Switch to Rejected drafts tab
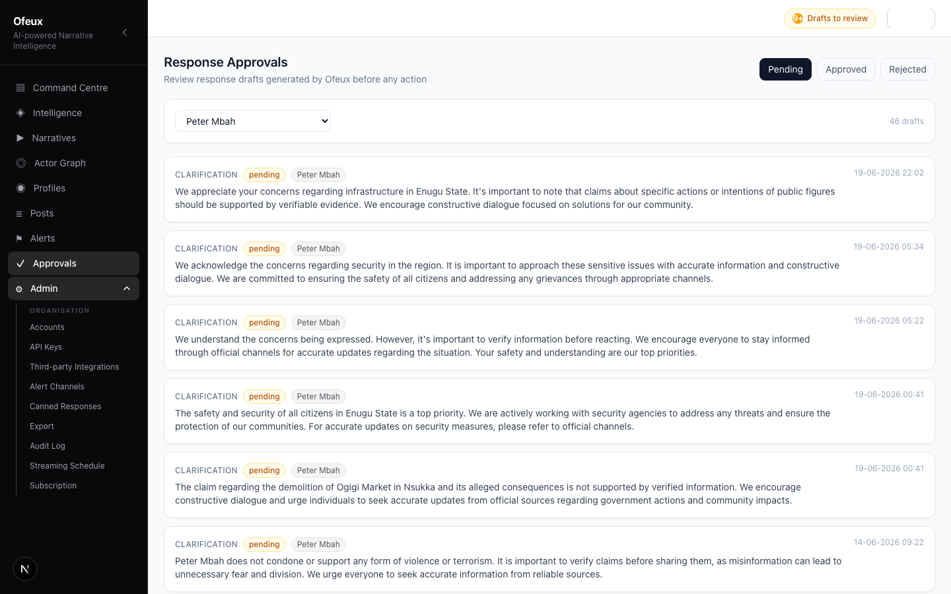The image size is (951, 594). 907,69
